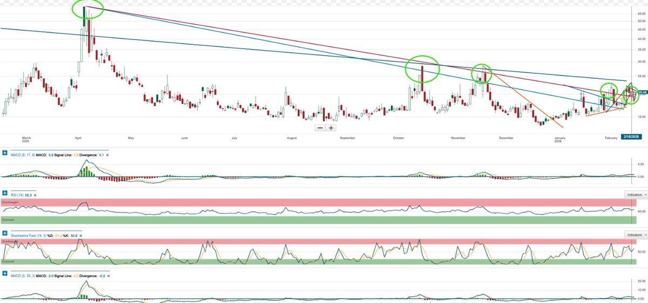Click the August month axis label
This screenshot has width=648, height=303.
tap(292, 138)
